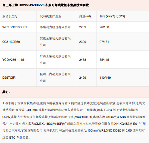Click 广西玉柴动力 manufacturer cell
This screenshot has height=143, width=149.
pos(55,60)
